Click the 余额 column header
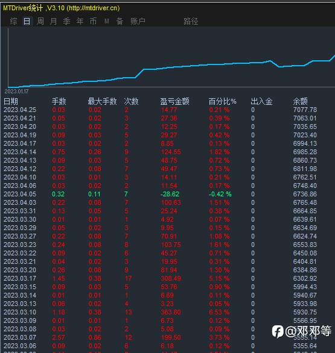Screen dimensions: 335x353 point(300,101)
